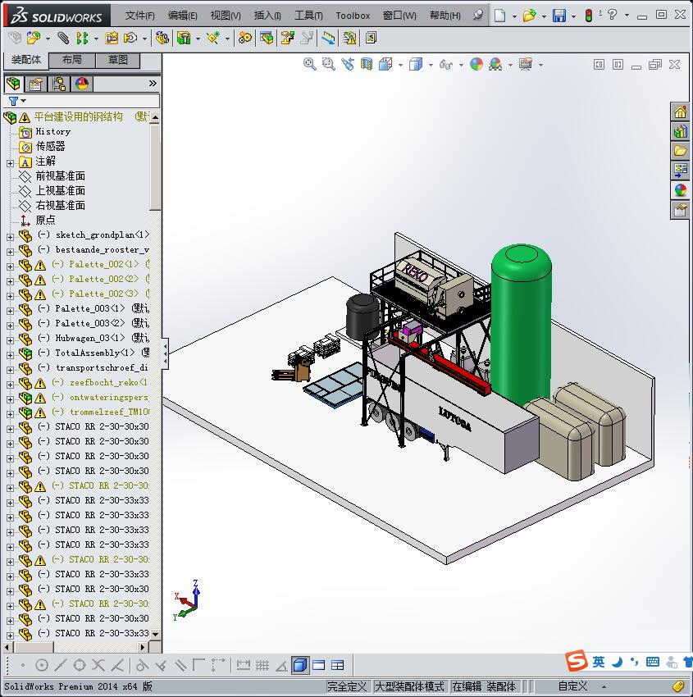Click the Show Hidden Components icon
The image size is (693, 697).
[x=162, y=39]
